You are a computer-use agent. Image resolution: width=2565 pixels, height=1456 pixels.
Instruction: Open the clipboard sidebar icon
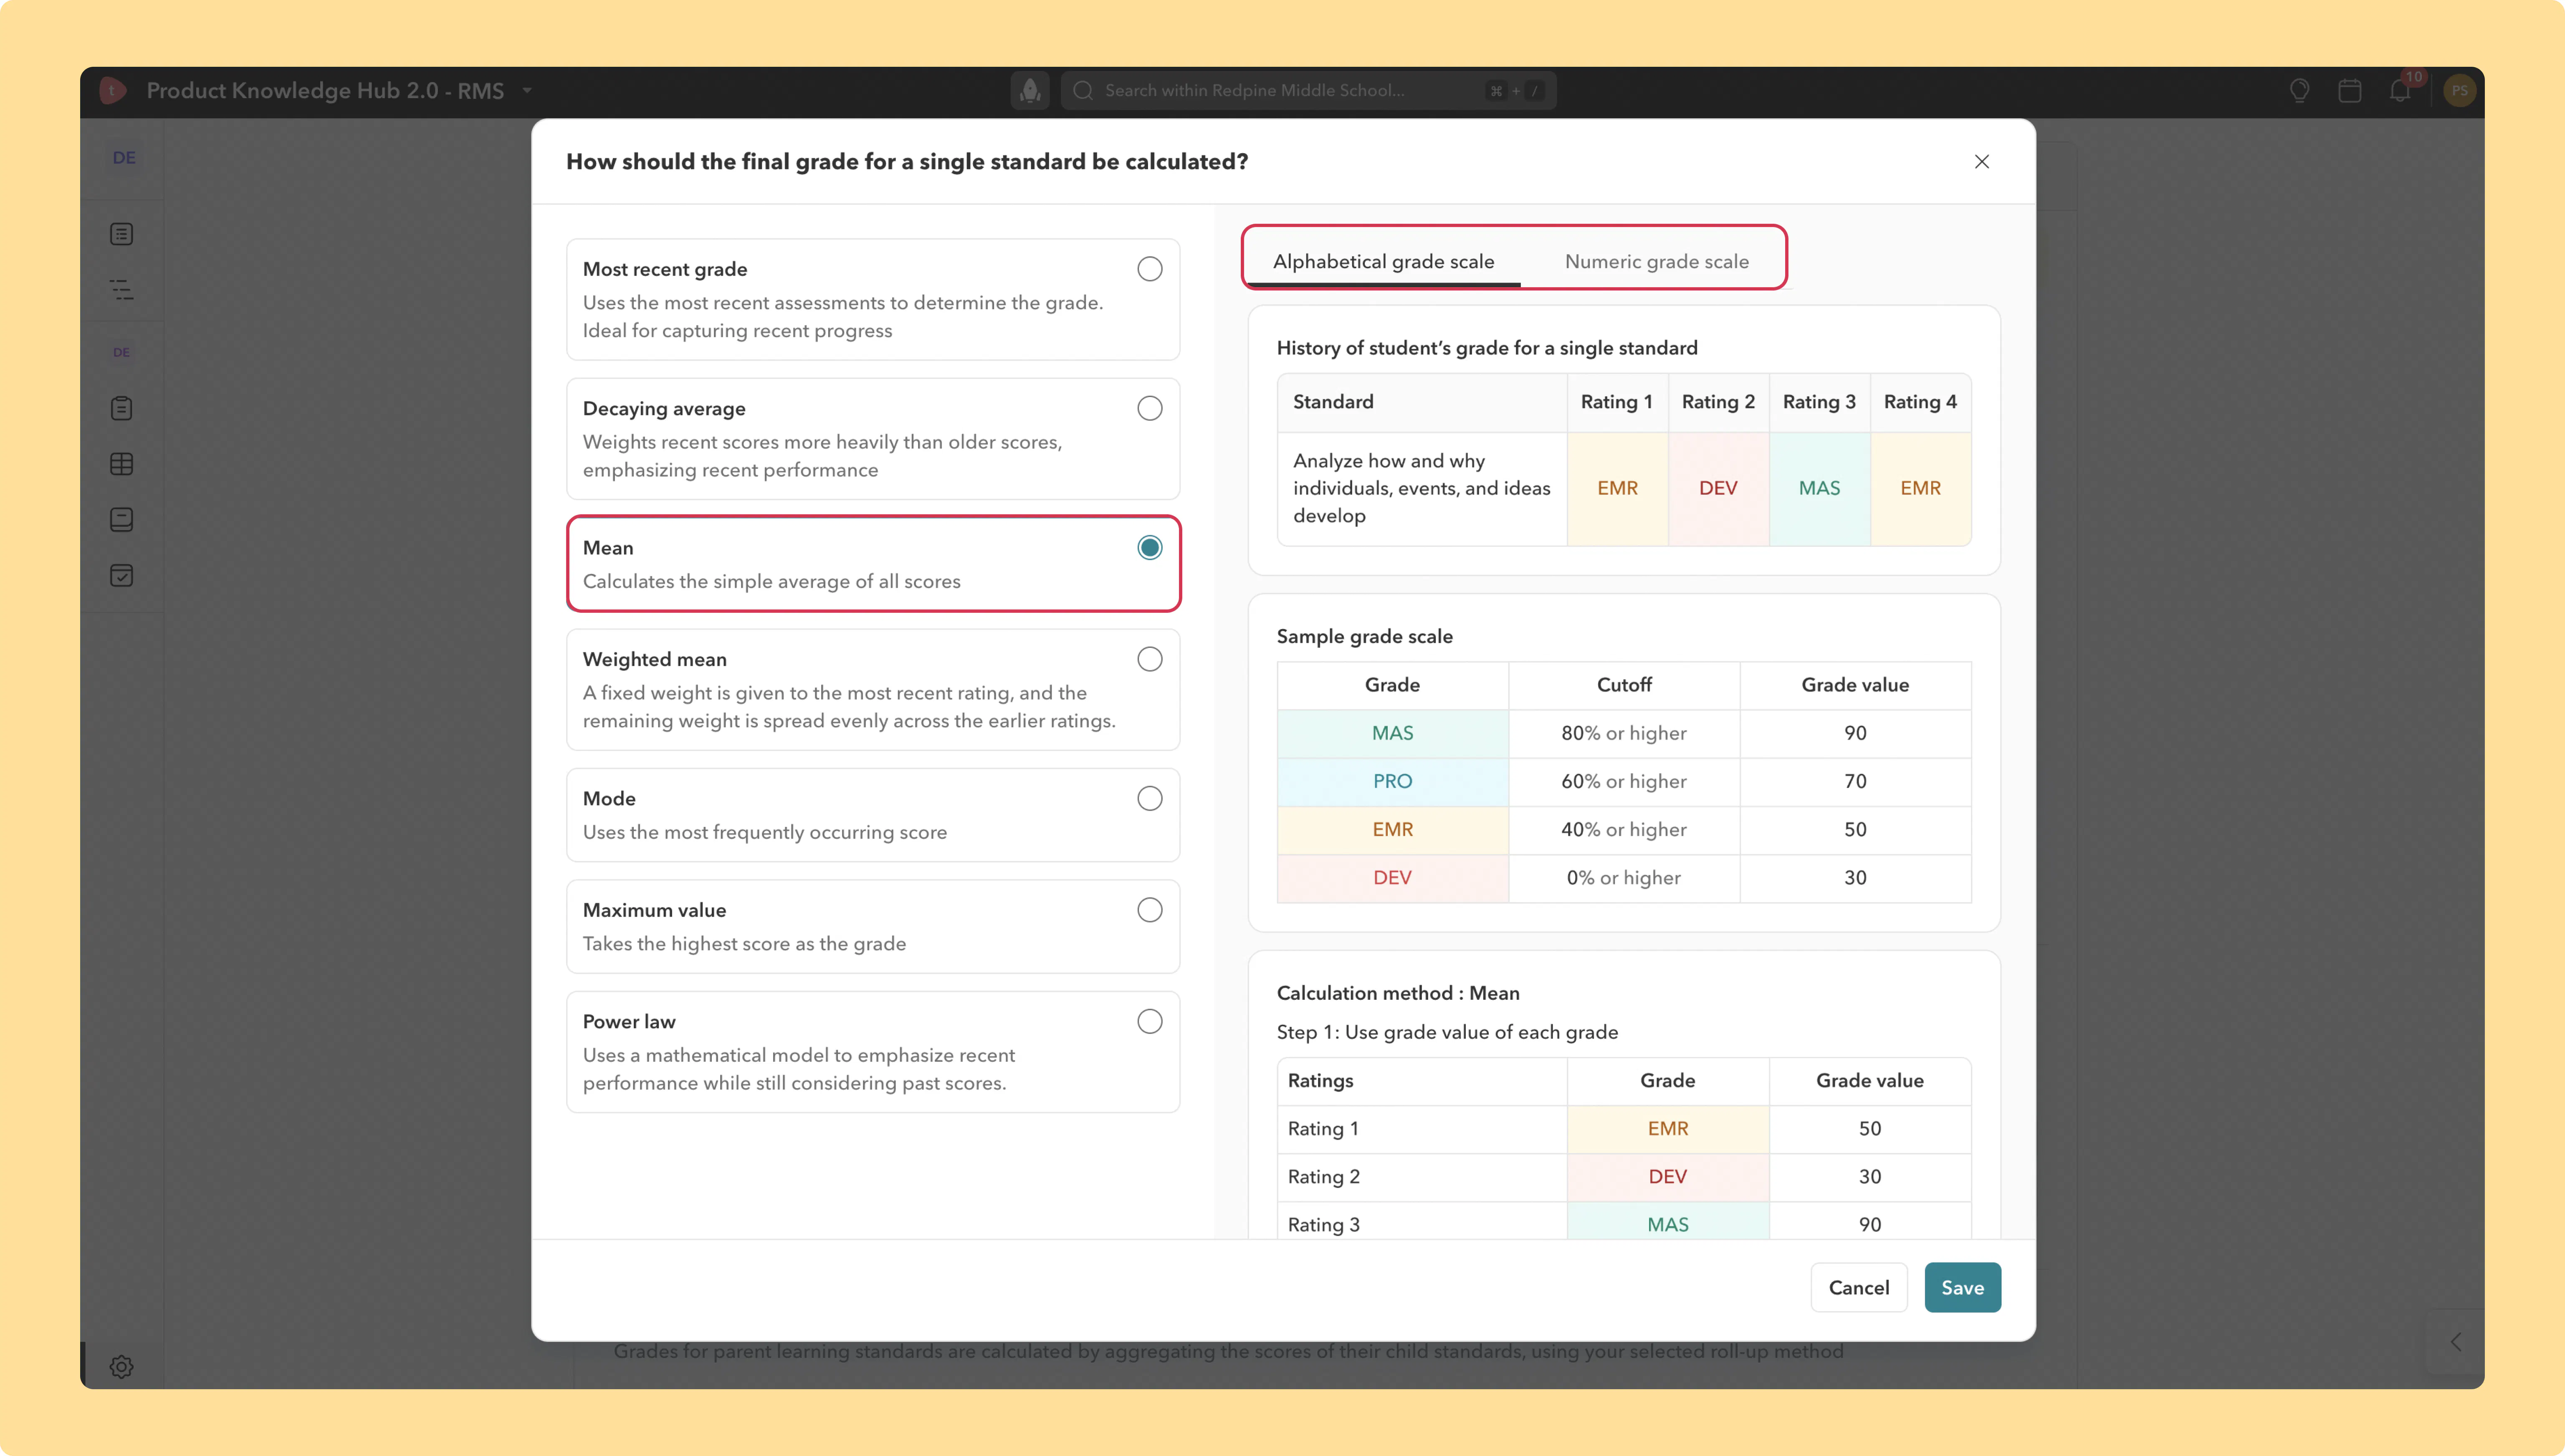122,408
